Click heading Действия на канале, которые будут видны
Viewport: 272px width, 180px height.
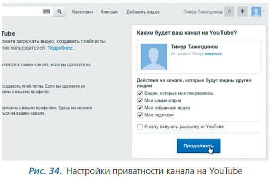(x=194, y=83)
